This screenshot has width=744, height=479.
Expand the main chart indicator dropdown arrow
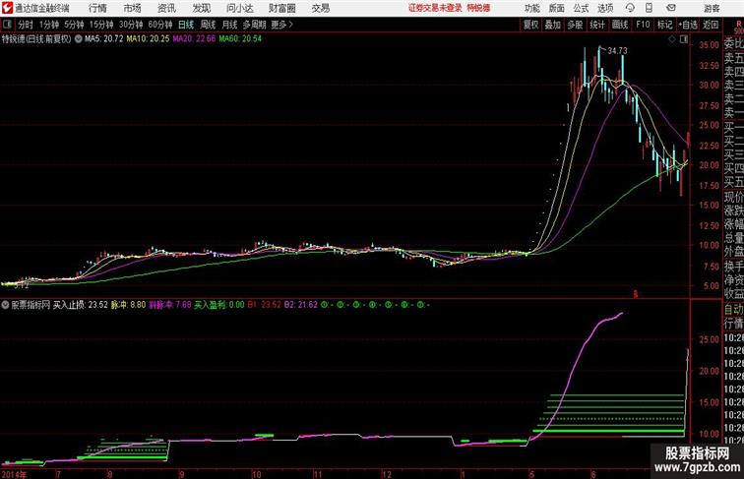click(x=78, y=39)
